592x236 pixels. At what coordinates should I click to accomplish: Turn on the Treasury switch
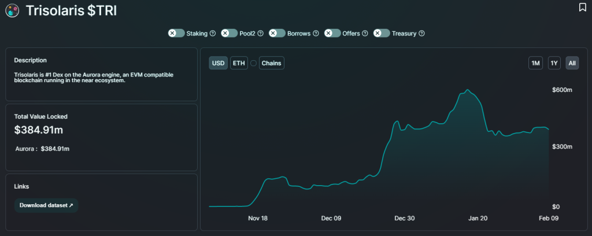(x=382, y=33)
